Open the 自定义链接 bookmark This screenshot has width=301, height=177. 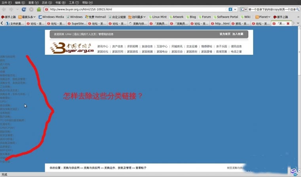[x=117, y=17]
